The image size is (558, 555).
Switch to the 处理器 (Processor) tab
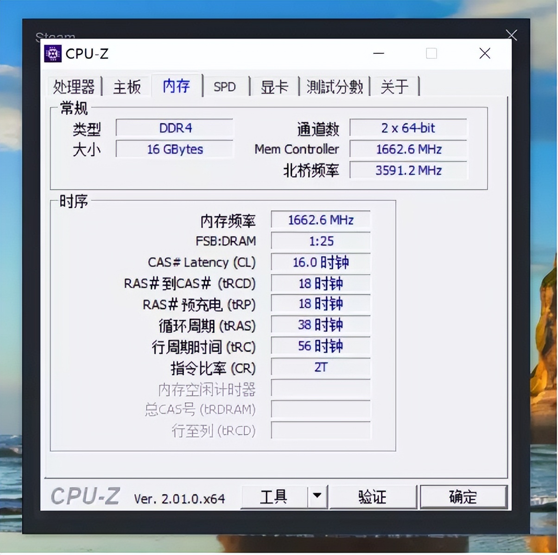tap(74, 86)
